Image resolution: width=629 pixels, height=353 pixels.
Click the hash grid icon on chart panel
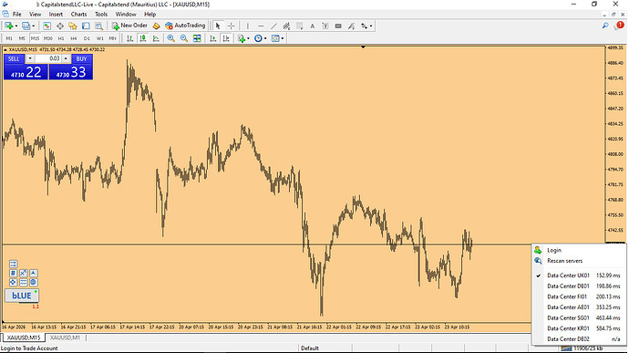point(14,273)
